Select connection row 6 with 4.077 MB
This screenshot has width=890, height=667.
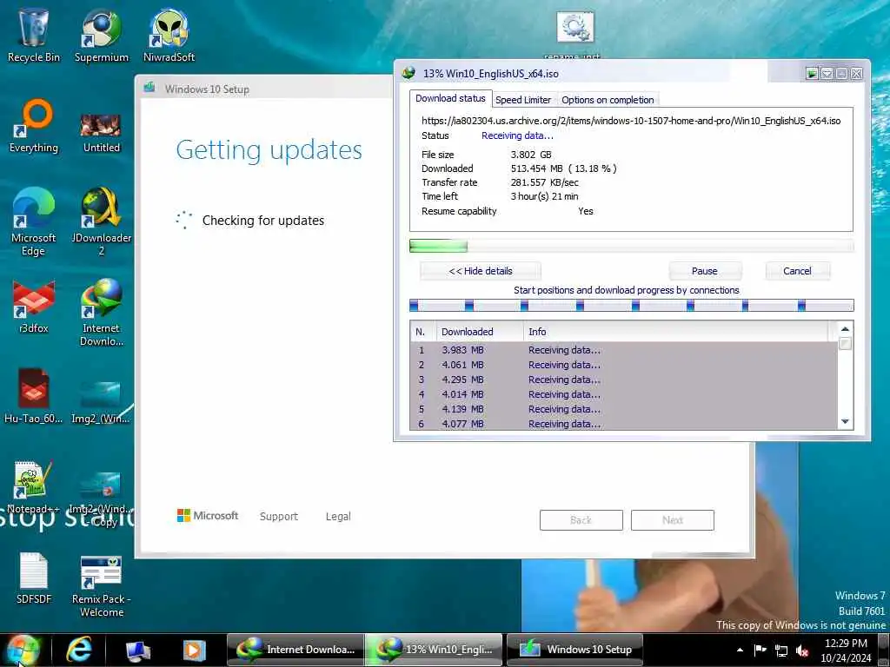tap(623, 423)
